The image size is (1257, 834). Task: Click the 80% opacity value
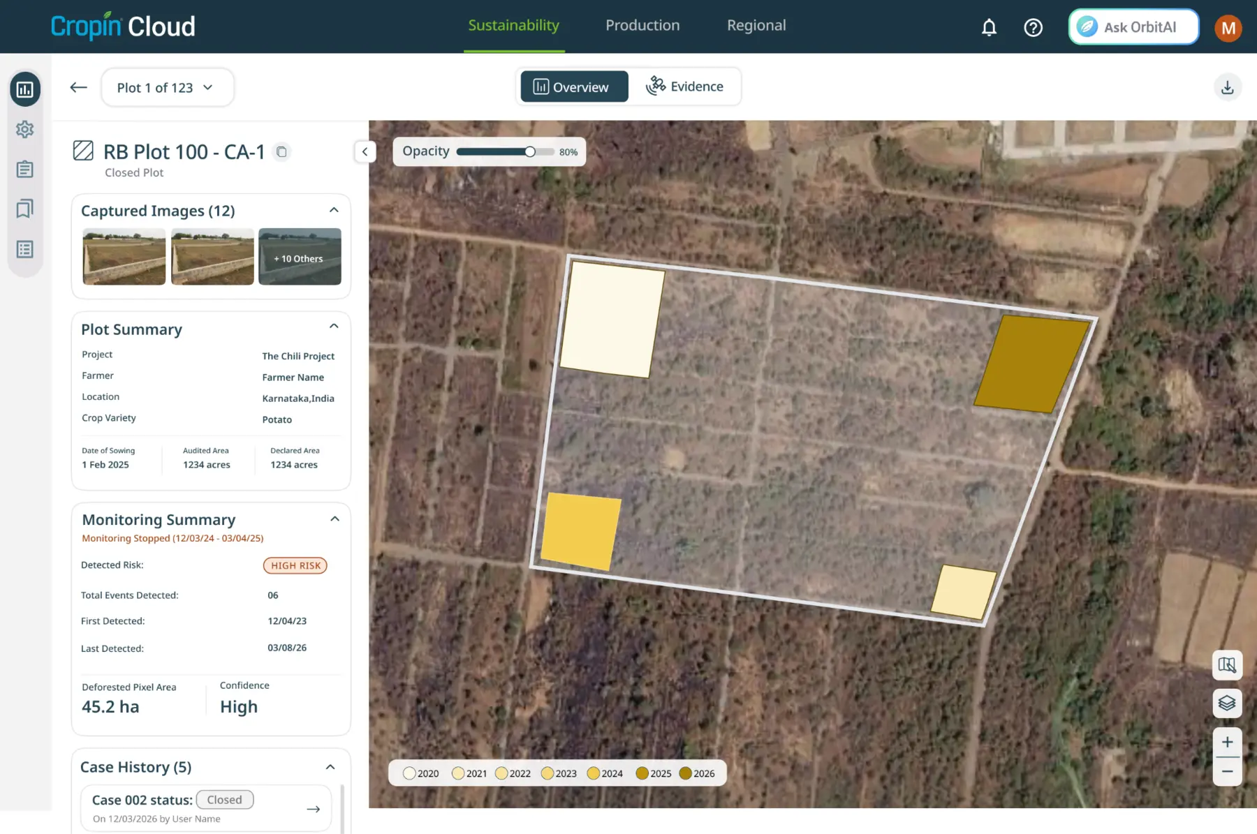point(568,152)
